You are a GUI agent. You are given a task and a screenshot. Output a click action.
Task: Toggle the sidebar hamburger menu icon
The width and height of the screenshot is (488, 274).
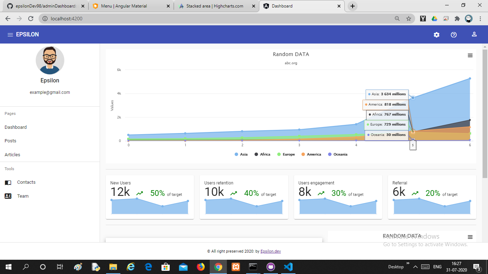(x=10, y=35)
